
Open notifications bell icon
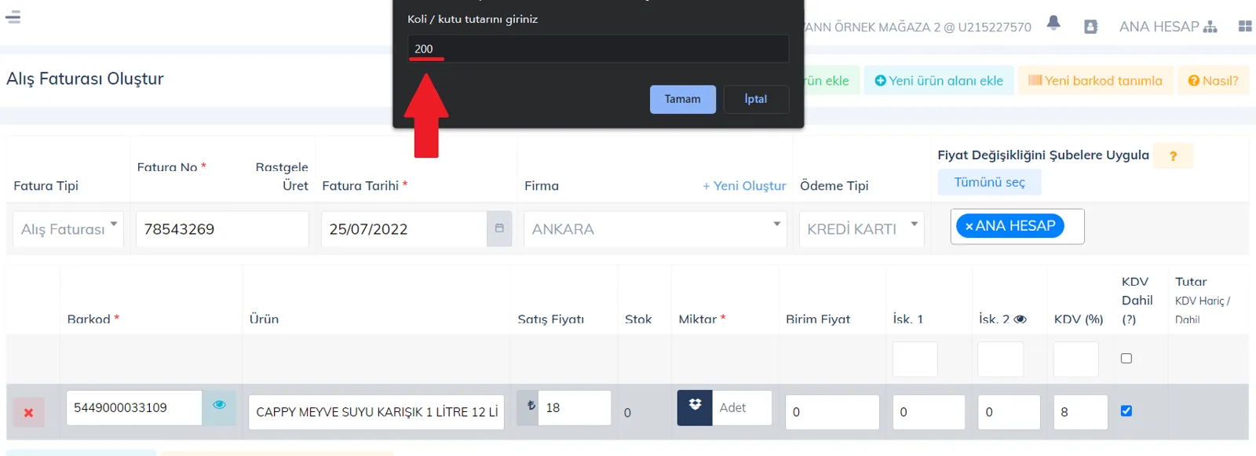coord(1053,24)
